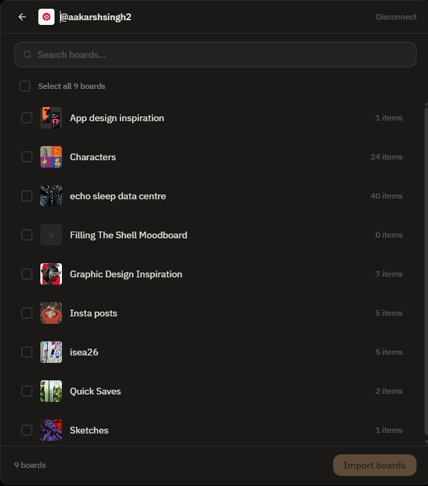Image resolution: width=428 pixels, height=486 pixels.
Task: Click the echo sleep data centre thumbnail
Action: coord(51,196)
